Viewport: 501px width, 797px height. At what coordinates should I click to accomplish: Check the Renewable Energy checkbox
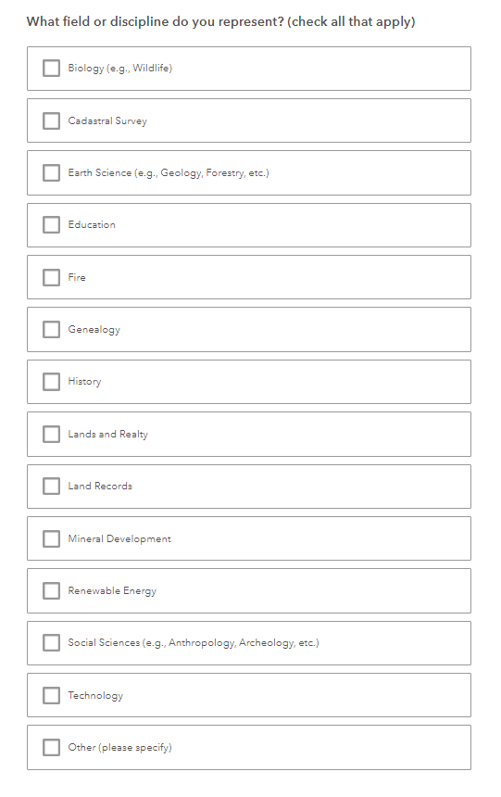pyautogui.click(x=51, y=590)
